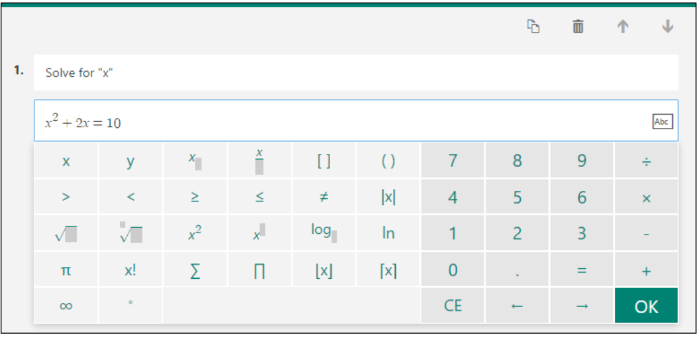Insert the subscript x template
Screen dimensions: 699x338
click(195, 160)
